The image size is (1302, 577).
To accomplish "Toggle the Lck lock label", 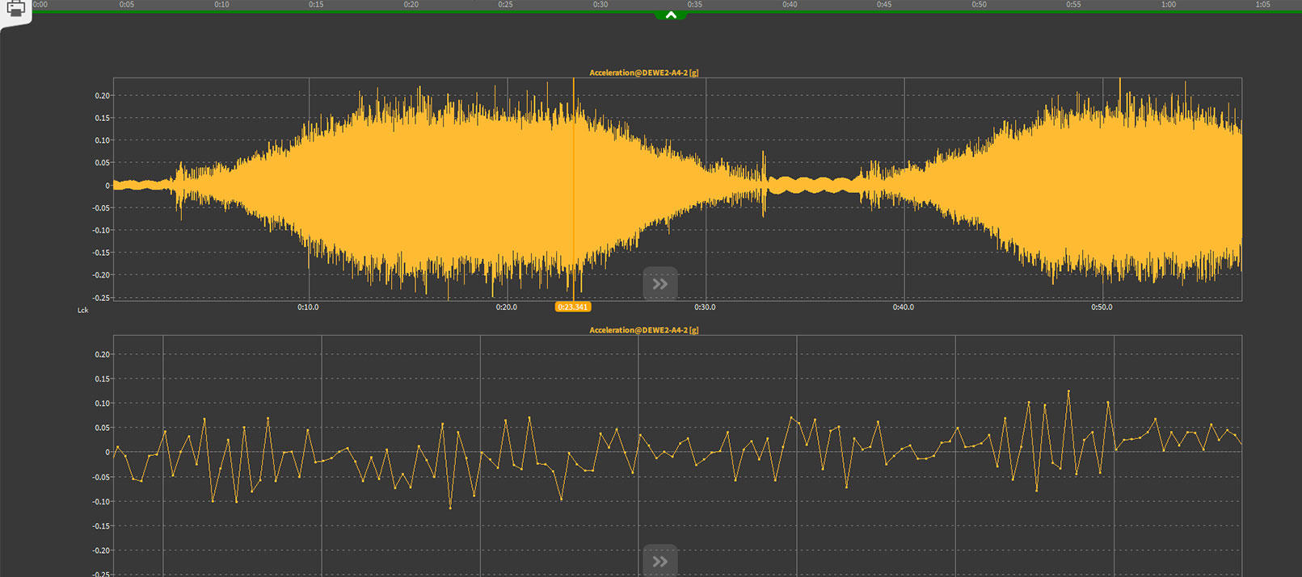I will [x=82, y=311].
